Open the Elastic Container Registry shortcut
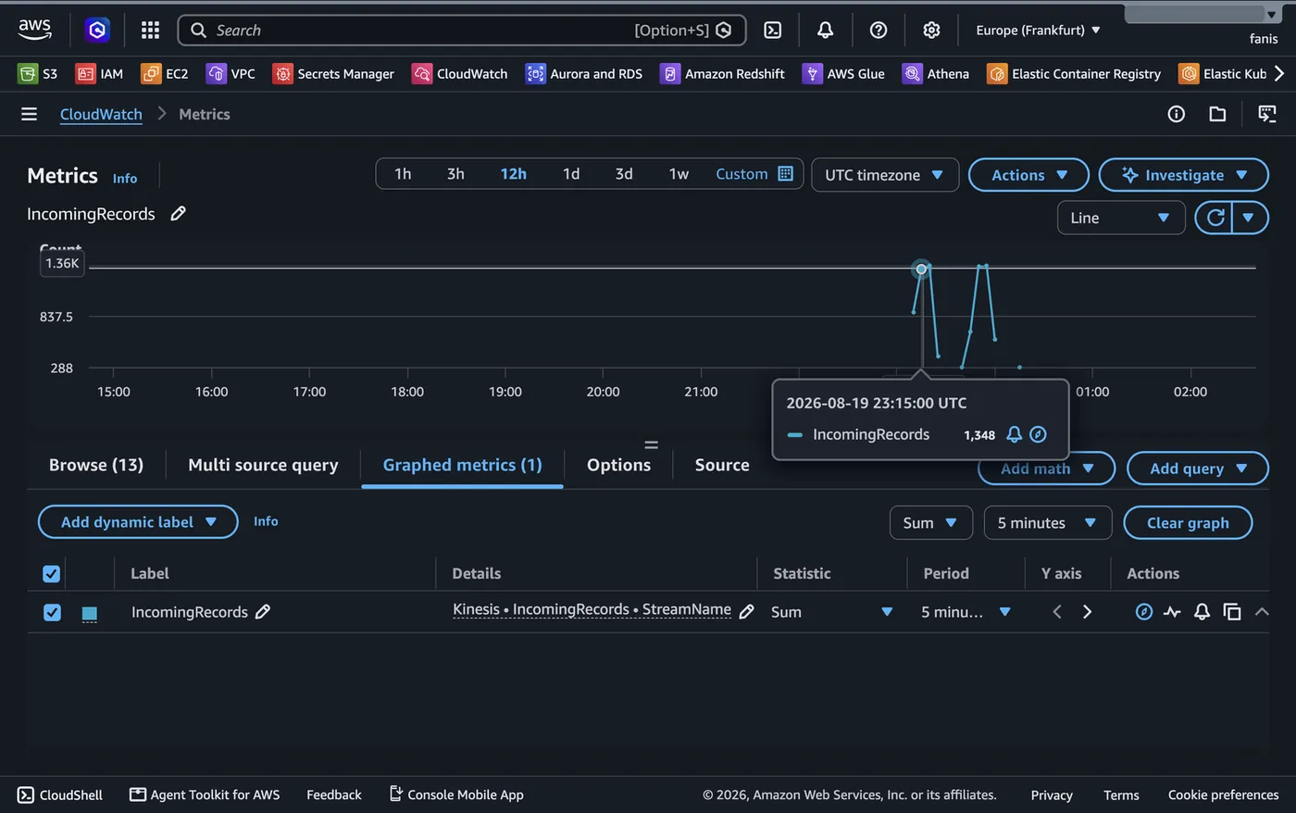1296x813 pixels. (1074, 74)
